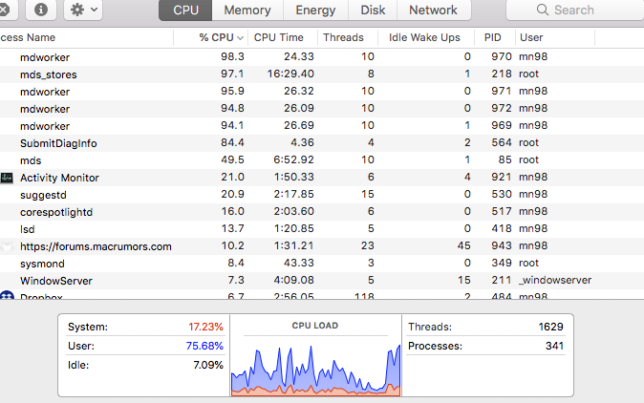644x403 pixels.
Task: Focus the Search field
Action: [x=575, y=10]
